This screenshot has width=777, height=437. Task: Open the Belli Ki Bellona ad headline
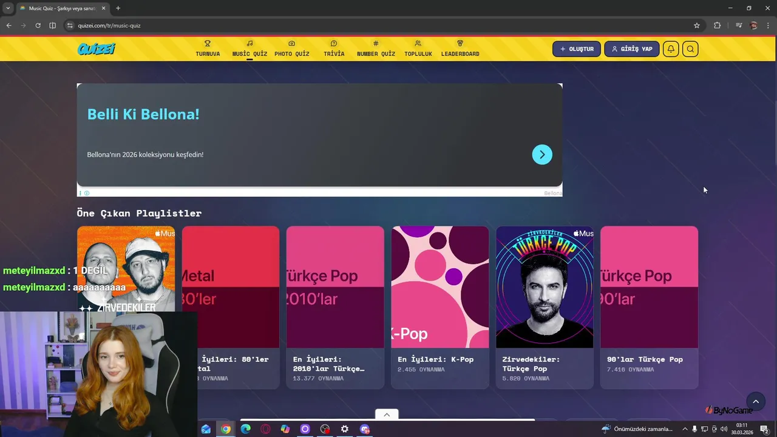tap(143, 114)
